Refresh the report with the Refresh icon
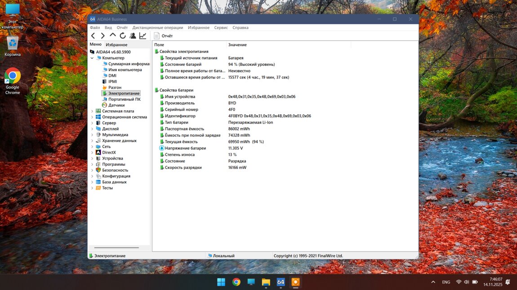The width and height of the screenshot is (517, 290). 122,36
